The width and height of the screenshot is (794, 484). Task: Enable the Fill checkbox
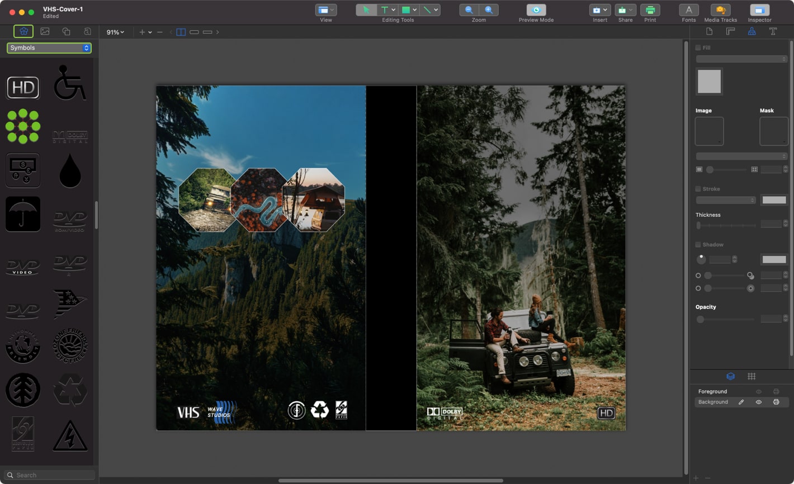click(697, 48)
